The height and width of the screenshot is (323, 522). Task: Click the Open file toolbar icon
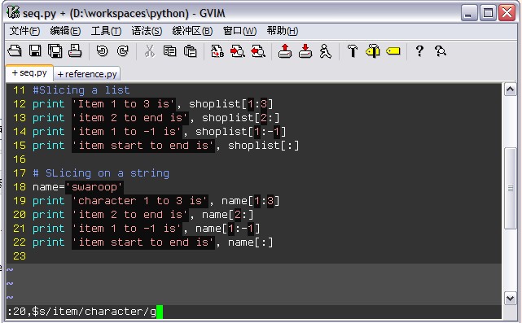pyautogui.click(x=15, y=51)
